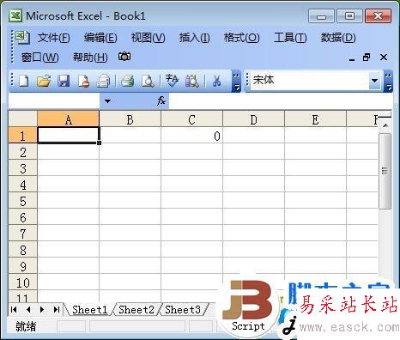
Task: Open the 格式(O) menu
Action: coord(242,38)
